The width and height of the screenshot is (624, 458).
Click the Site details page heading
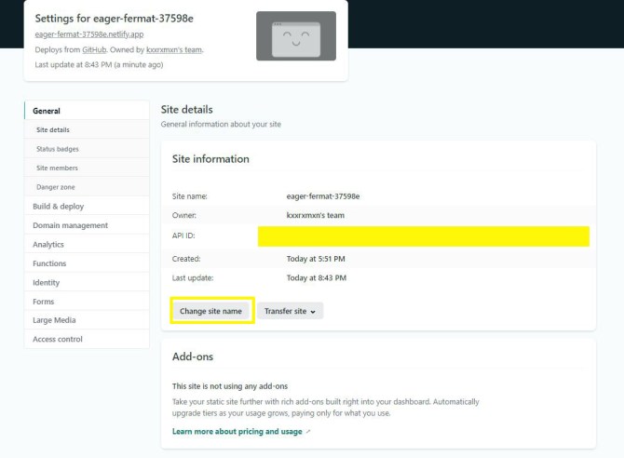coord(186,110)
